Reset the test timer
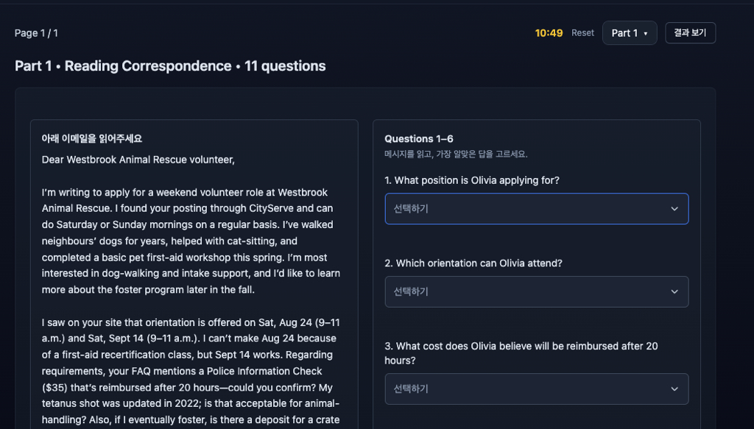Image resolution: width=754 pixels, height=429 pixels. pos(582,33)
